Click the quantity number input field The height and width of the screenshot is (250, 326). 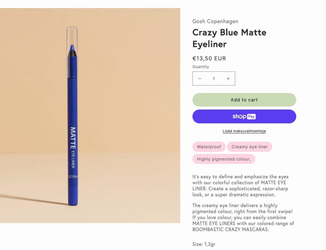[214, 79]
